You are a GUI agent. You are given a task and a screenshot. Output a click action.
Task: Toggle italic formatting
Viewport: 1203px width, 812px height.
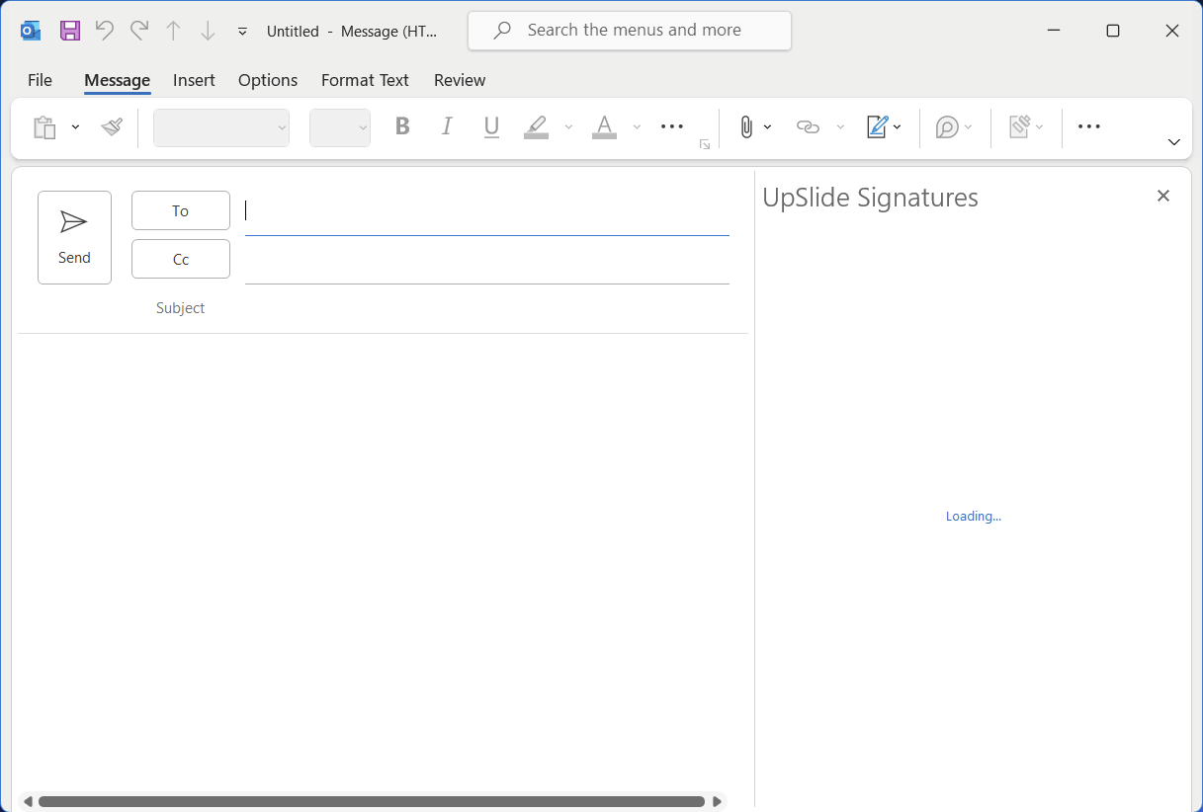(x=446, y=126)
